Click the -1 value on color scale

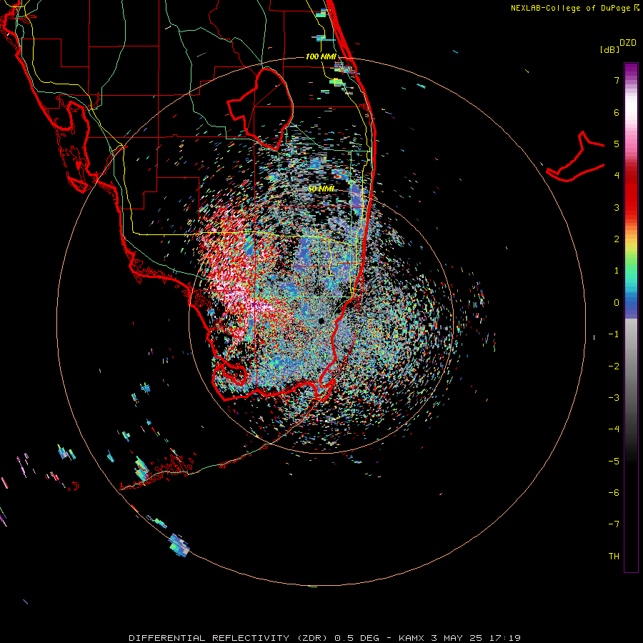tap(614, 334)
